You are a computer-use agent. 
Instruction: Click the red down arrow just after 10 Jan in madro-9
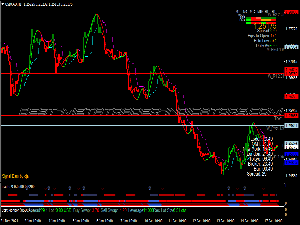click(x=162, y=187)
